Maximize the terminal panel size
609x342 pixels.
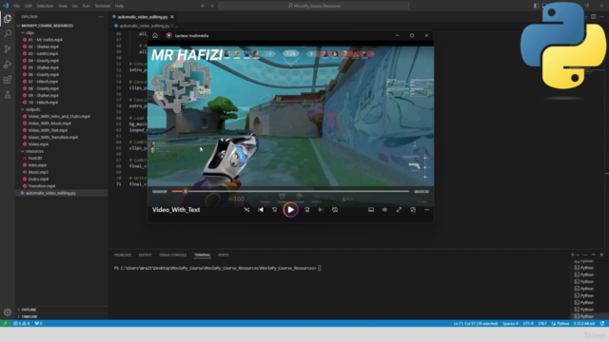pyautogui.click(x=594, y=255)
